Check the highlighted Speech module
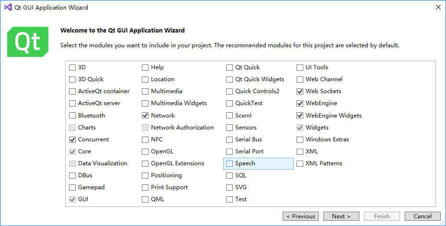 [x=229, y=163]
